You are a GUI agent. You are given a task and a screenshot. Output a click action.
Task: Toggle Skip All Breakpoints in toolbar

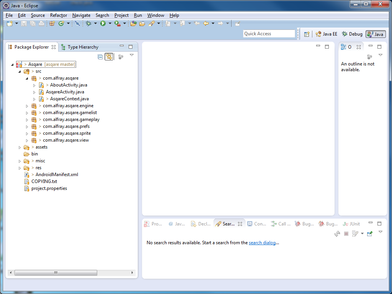(x=77, y=23)
